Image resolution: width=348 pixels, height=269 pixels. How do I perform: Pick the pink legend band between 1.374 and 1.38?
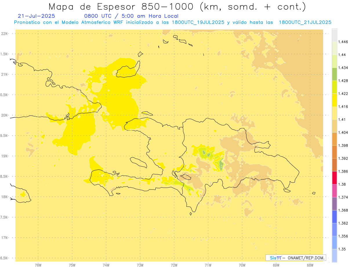pos(334,191)
